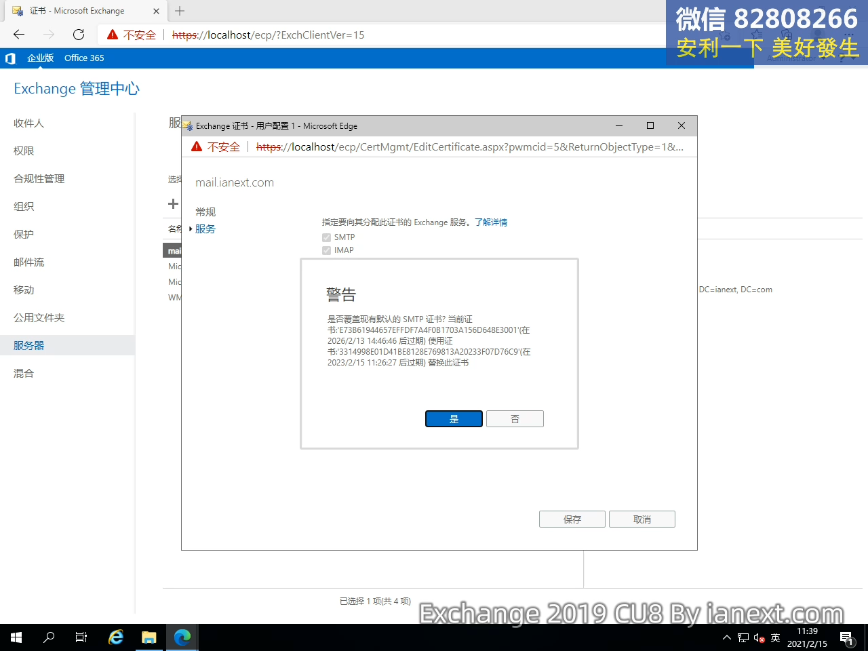The height and width of the screenshot is (651, 868).
Task: Select 服务 tab in certificate dialog
Action: [205, 229]
